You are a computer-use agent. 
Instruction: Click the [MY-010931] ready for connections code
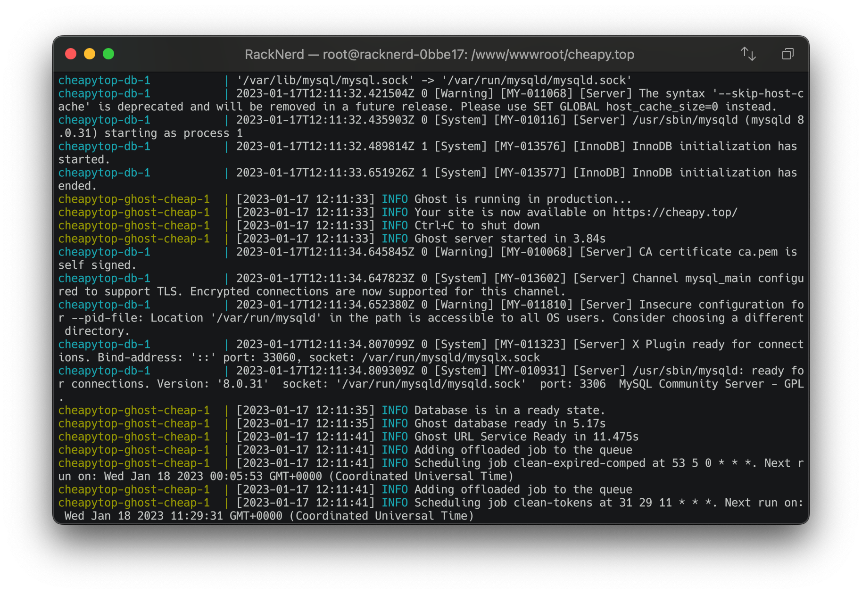(530, 371)
